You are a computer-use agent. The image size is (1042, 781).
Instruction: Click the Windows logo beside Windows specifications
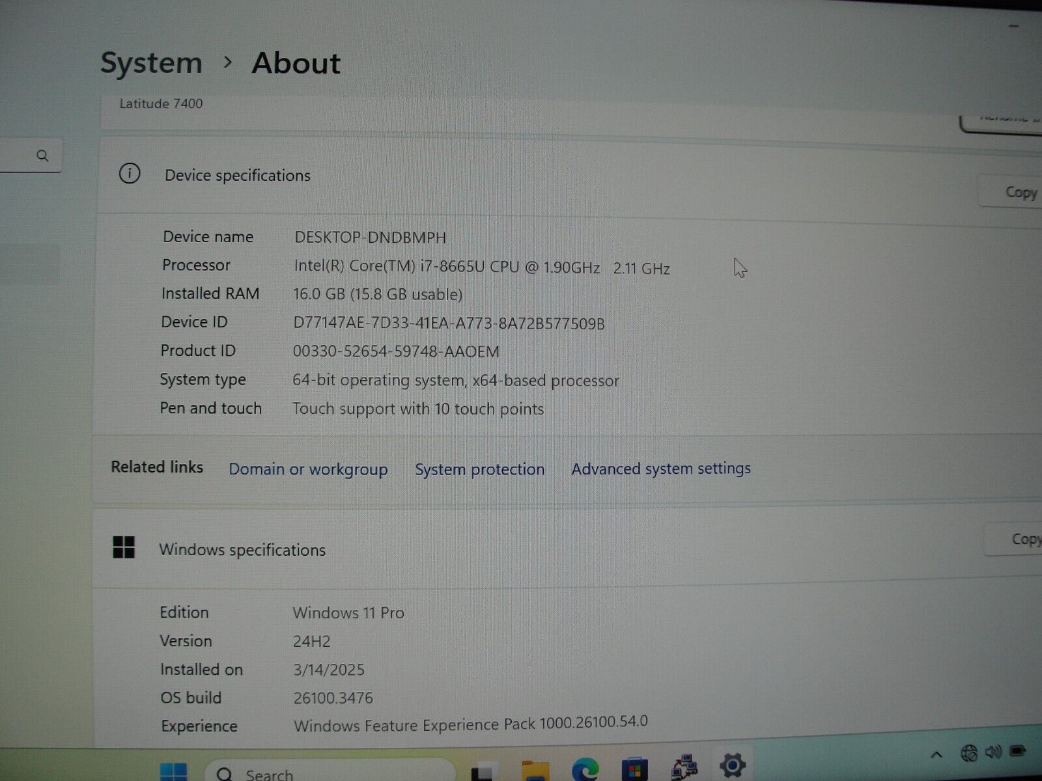coord(124,547)
